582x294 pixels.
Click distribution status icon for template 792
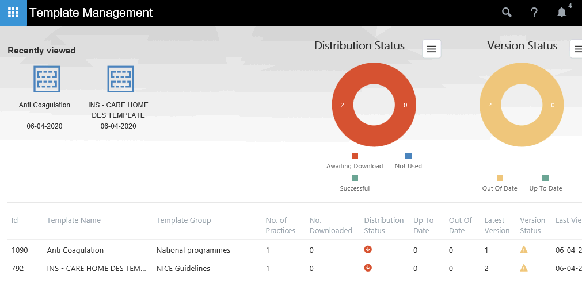(x=368, y=268)
